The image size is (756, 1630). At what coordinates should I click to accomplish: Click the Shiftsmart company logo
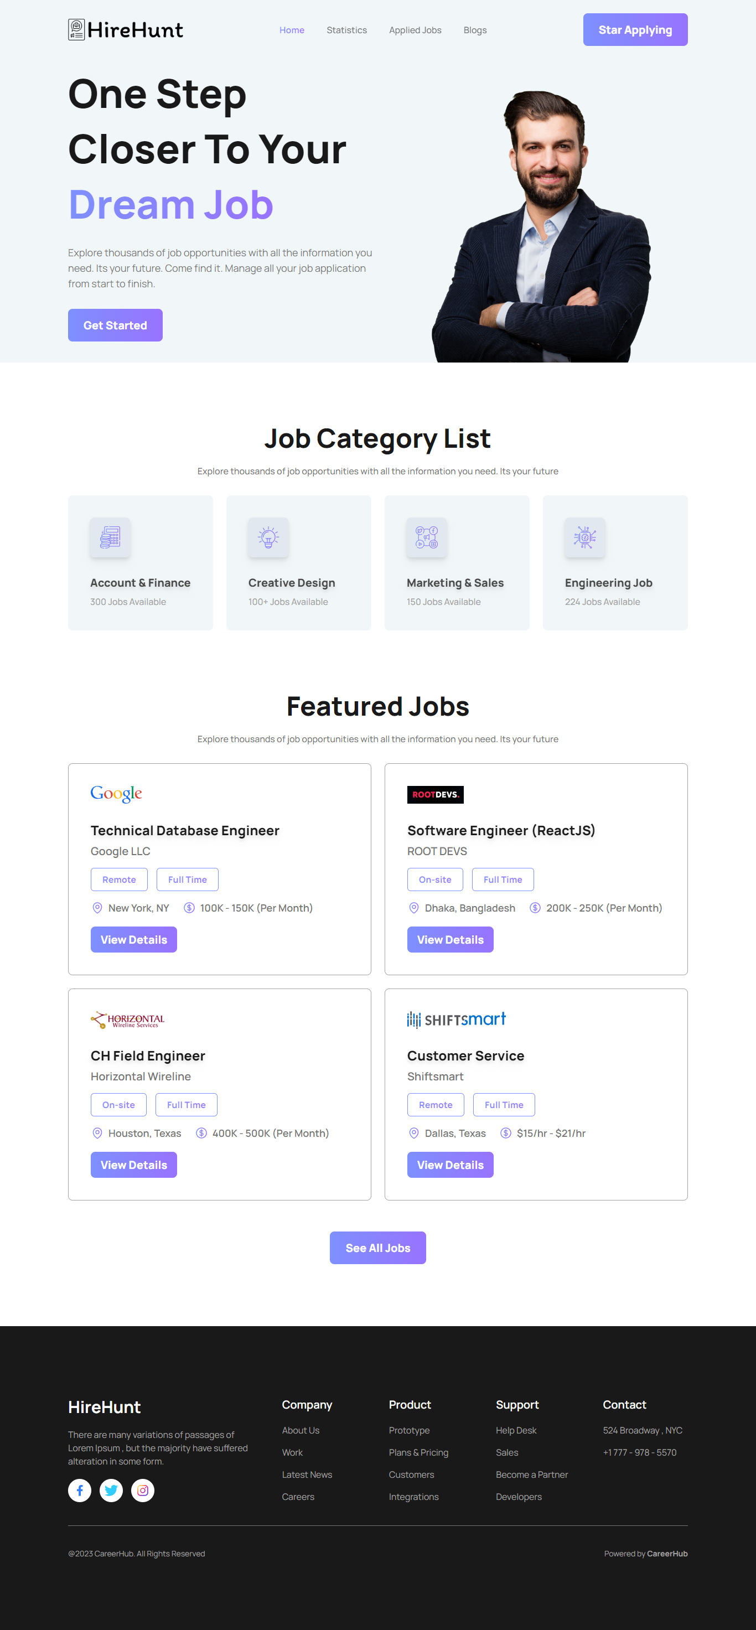click(456, 1019)
